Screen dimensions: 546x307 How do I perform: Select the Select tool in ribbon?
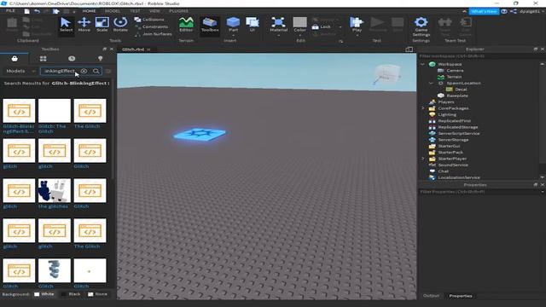click(66, 25)
